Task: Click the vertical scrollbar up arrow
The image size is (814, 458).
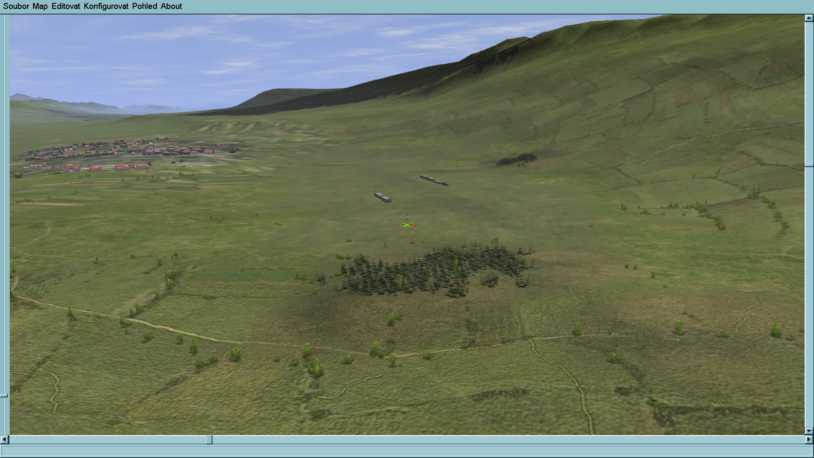Action: 809,18
